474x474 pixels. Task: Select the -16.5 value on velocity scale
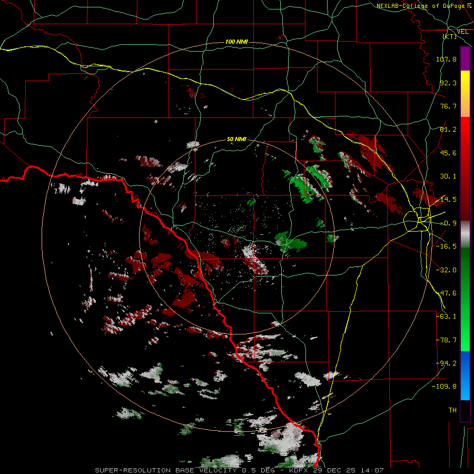pos(446,246)
